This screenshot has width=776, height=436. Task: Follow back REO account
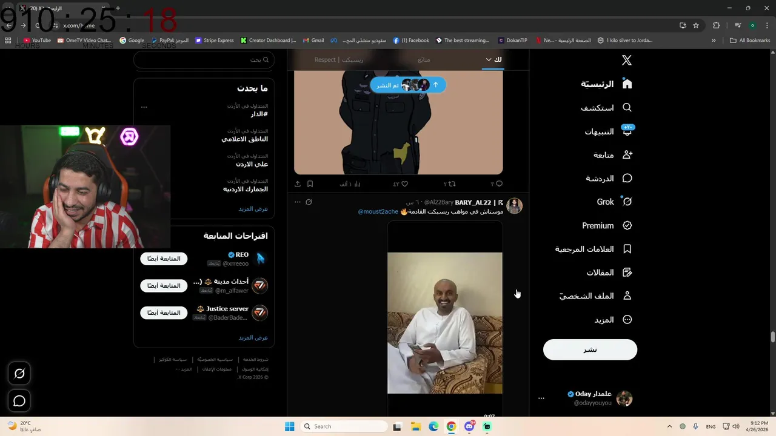[x=164, y=259]
